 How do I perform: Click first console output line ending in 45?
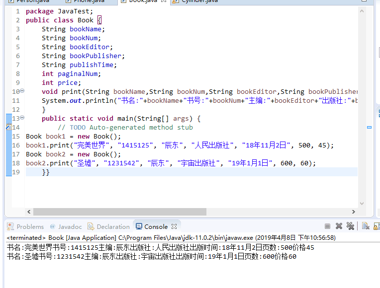click(161, 247)
